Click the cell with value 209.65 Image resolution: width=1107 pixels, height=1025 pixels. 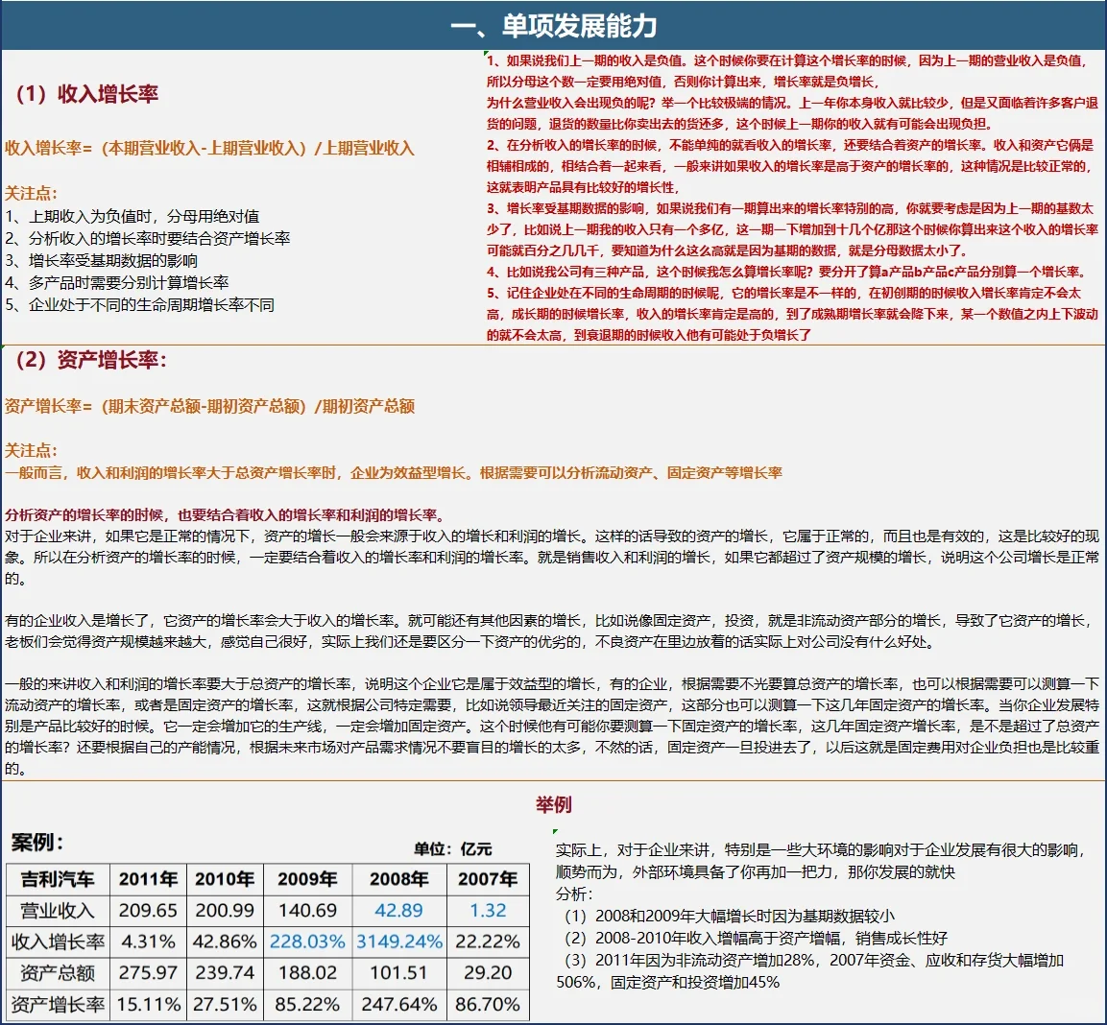pos(148,911)
